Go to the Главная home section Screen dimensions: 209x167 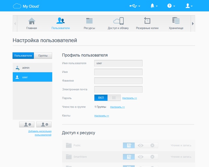32,23
